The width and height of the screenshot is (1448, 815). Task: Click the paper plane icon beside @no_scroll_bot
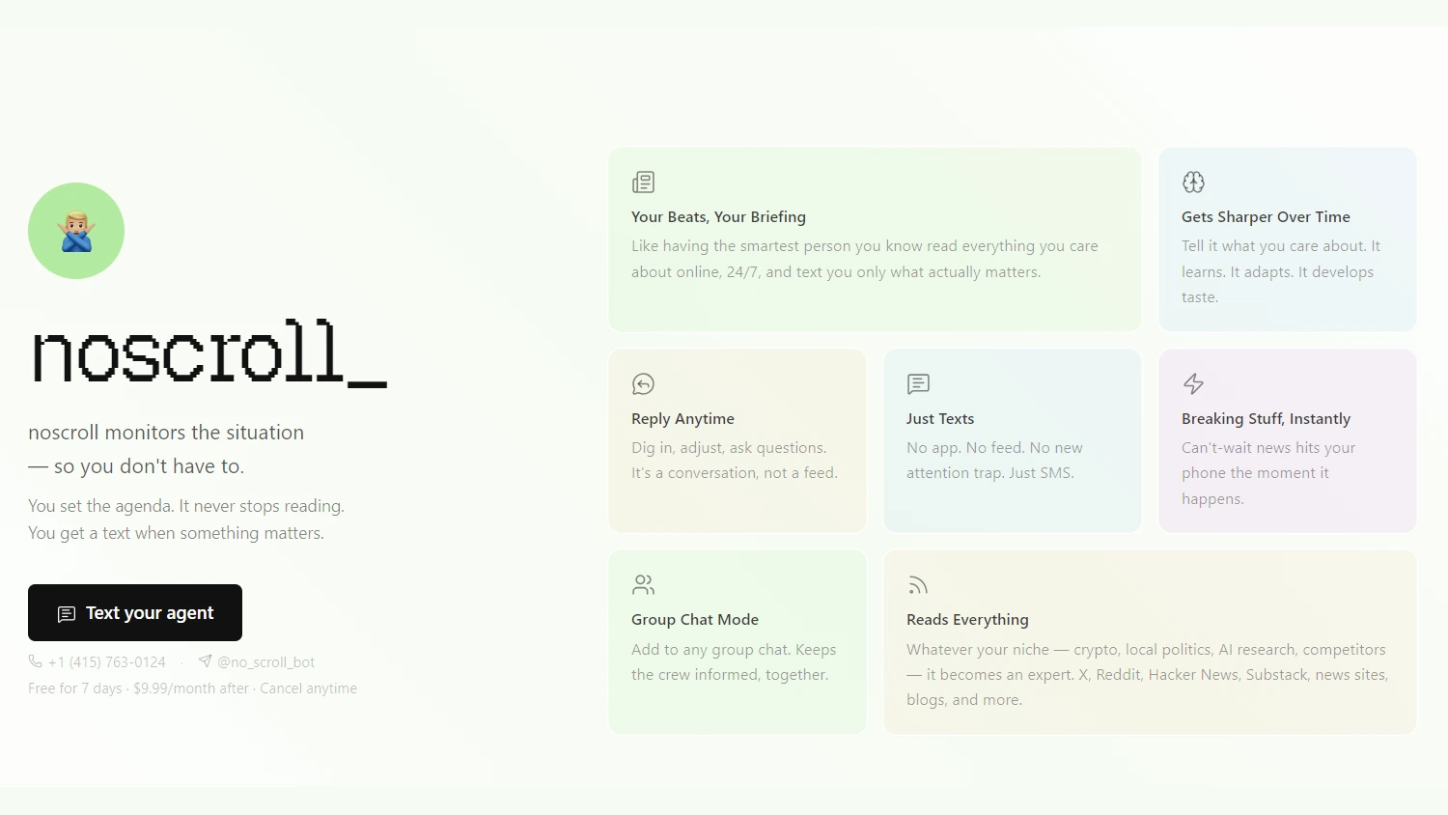[205, 661]
